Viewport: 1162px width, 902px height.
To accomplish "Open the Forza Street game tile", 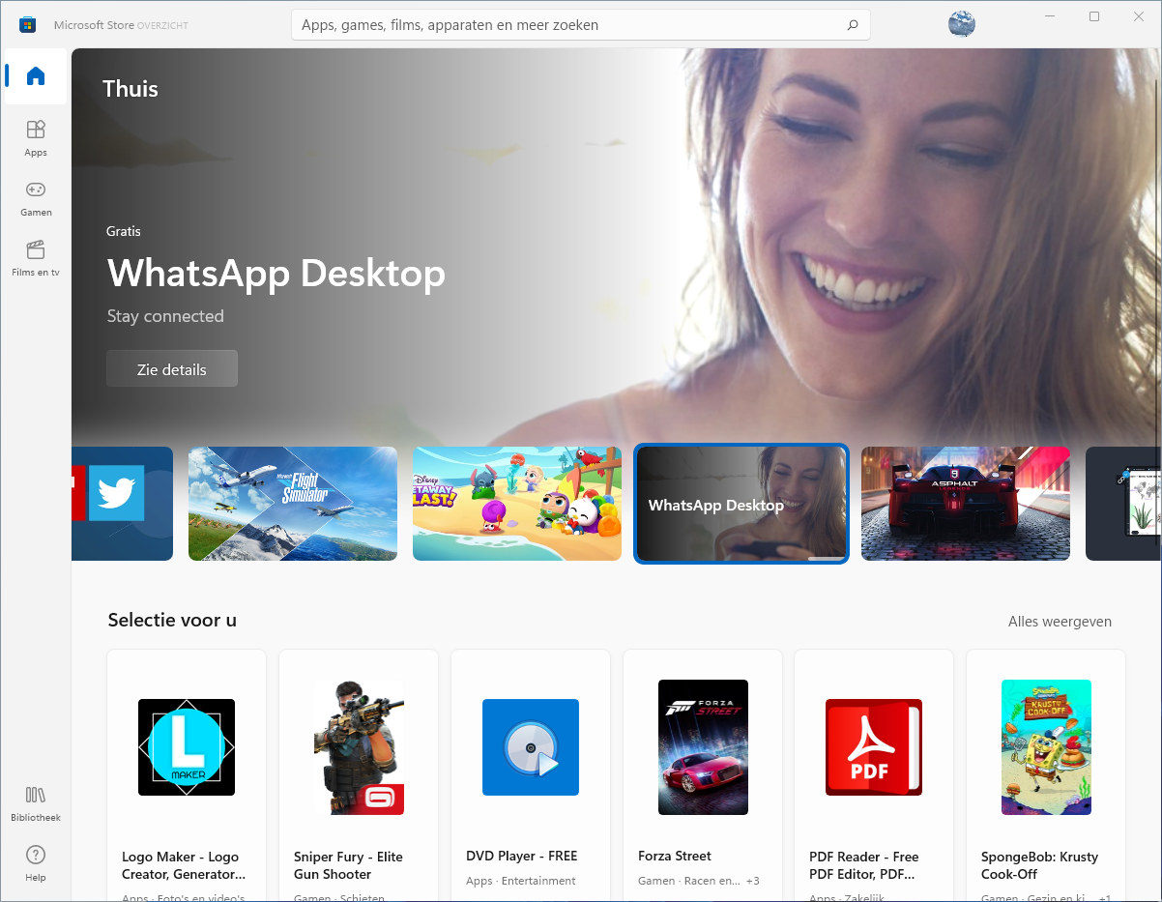I will [703, 773].
